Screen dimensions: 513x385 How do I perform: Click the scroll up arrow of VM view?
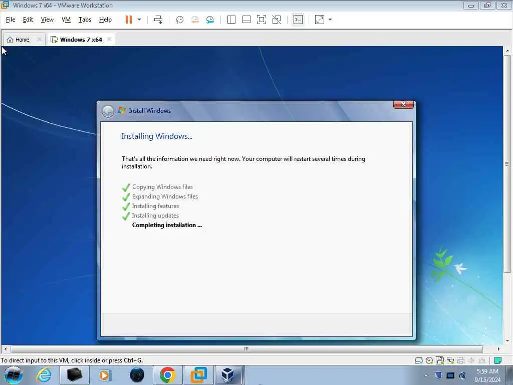point(507,51)
